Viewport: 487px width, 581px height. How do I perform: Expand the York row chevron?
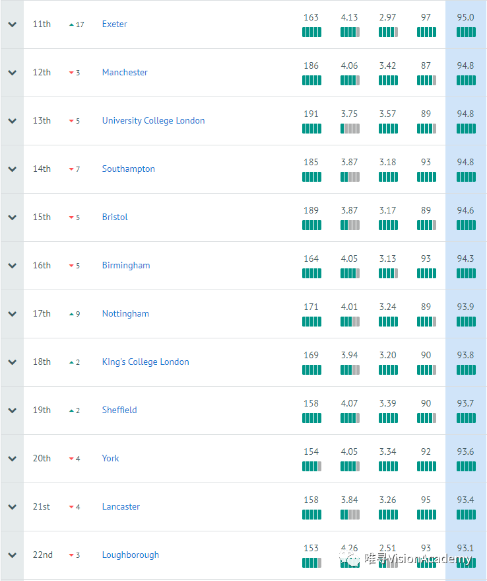pos(13,458)
